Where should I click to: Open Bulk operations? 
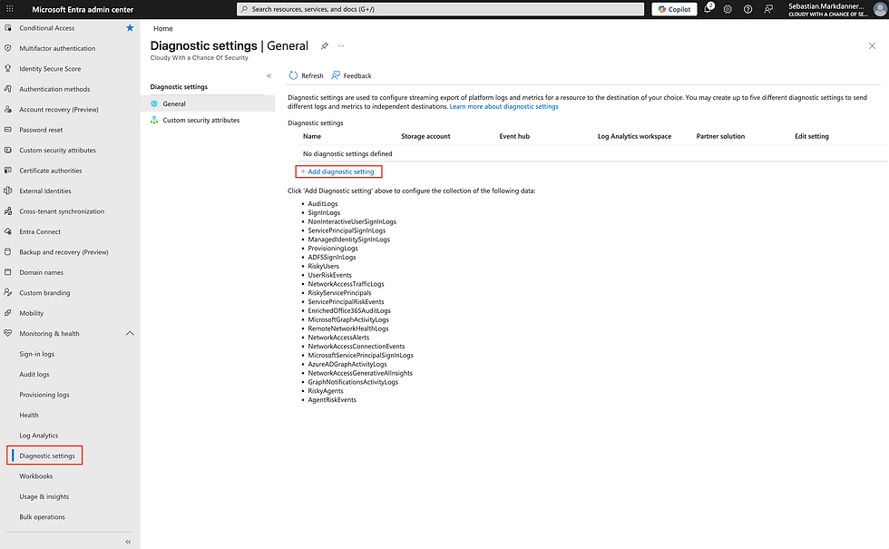(42, 517)
